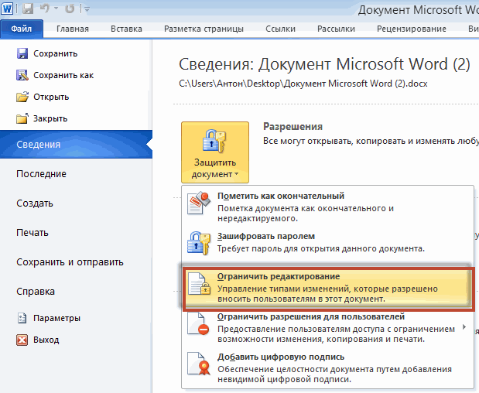Choose Ограничить редактирование option

[x=328, y=288]
